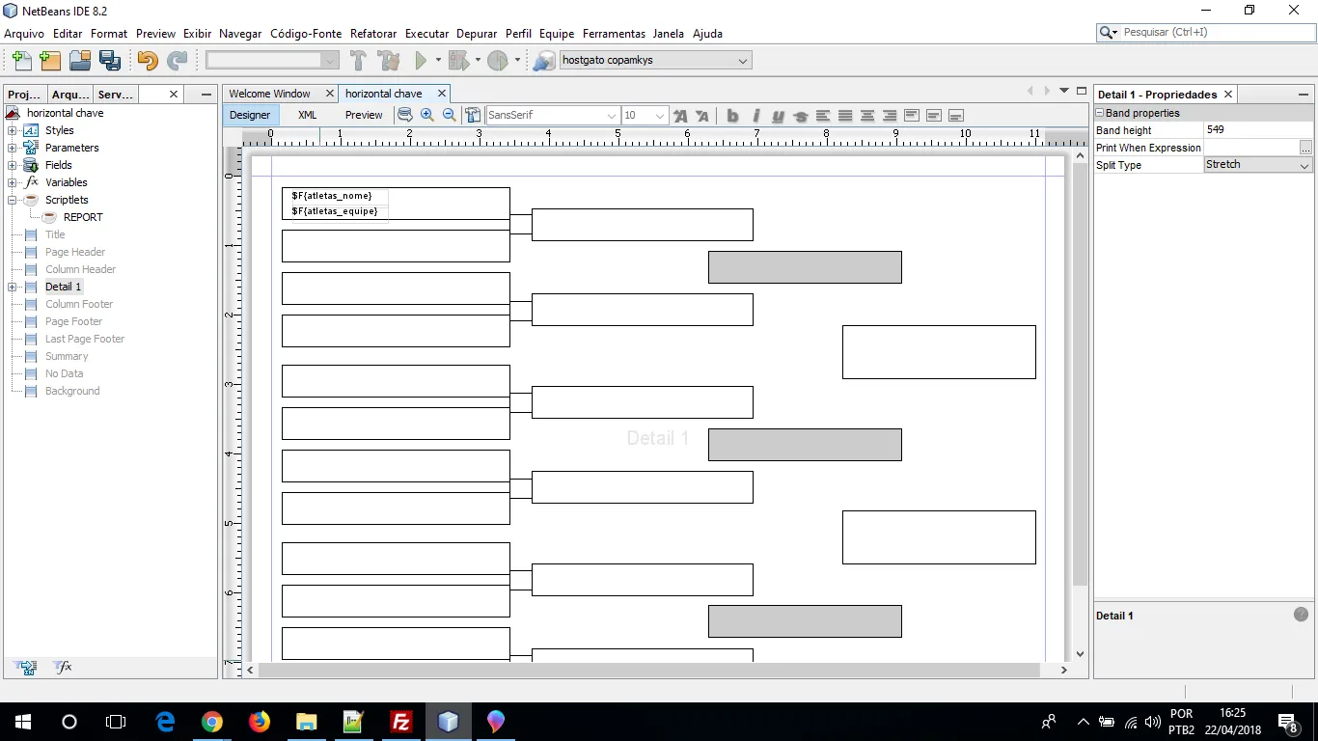The height and width of the screenshot is (741, 1318).
Task: Open the Código-Fonte menu
Action: tap(306, 33)
